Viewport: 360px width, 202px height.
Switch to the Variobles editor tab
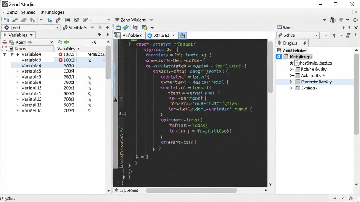pos(132,35)
